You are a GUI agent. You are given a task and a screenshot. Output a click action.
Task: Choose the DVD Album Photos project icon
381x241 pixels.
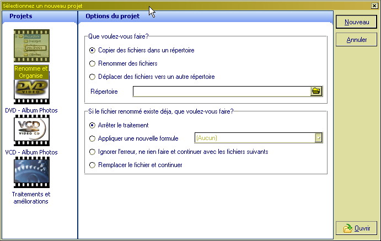(x=31, y=92)
